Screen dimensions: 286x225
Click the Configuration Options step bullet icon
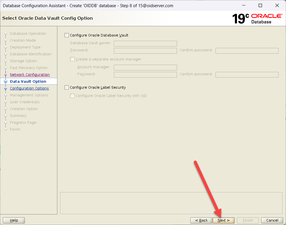click(x=5, y=88)
